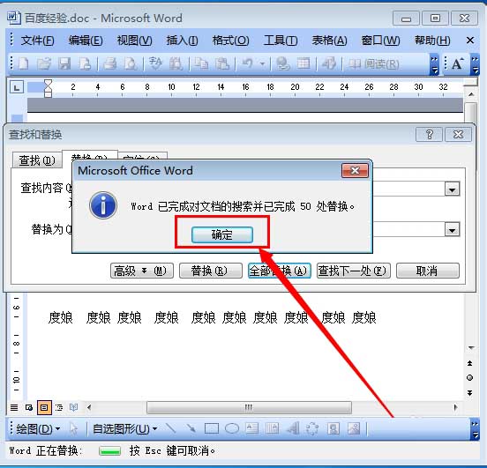Switch to Normal view button at bottom-left
The height and width of the screenshot is (468, 487).
tap(14, 407)
